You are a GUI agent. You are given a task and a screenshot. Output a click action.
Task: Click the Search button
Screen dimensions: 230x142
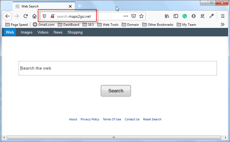coord(116,91)
